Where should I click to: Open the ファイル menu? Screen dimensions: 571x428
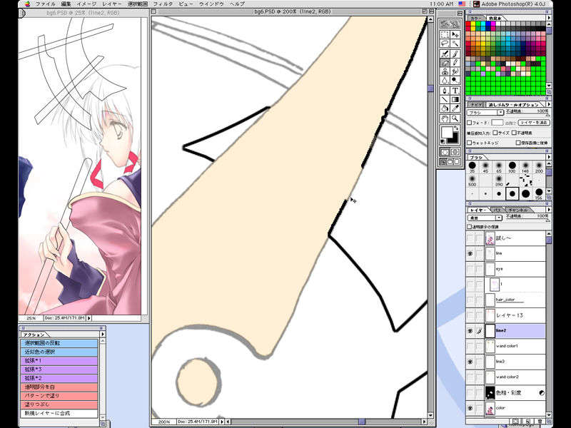point(45,4)
